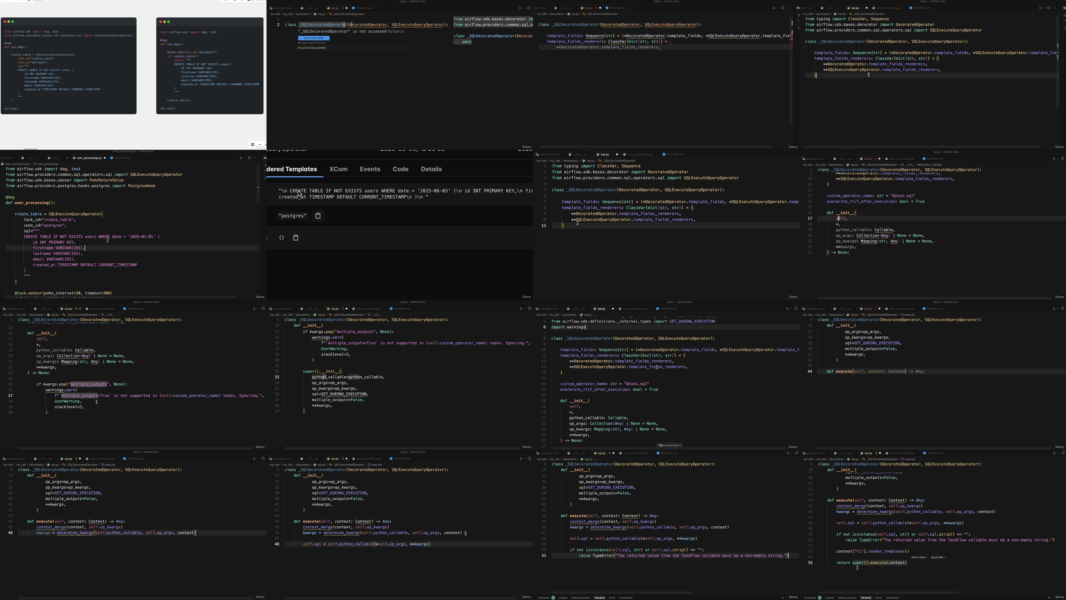Click grid view icon under the slides
Viewport: 1066px width, 600px height.
click(x=252, y=145)
